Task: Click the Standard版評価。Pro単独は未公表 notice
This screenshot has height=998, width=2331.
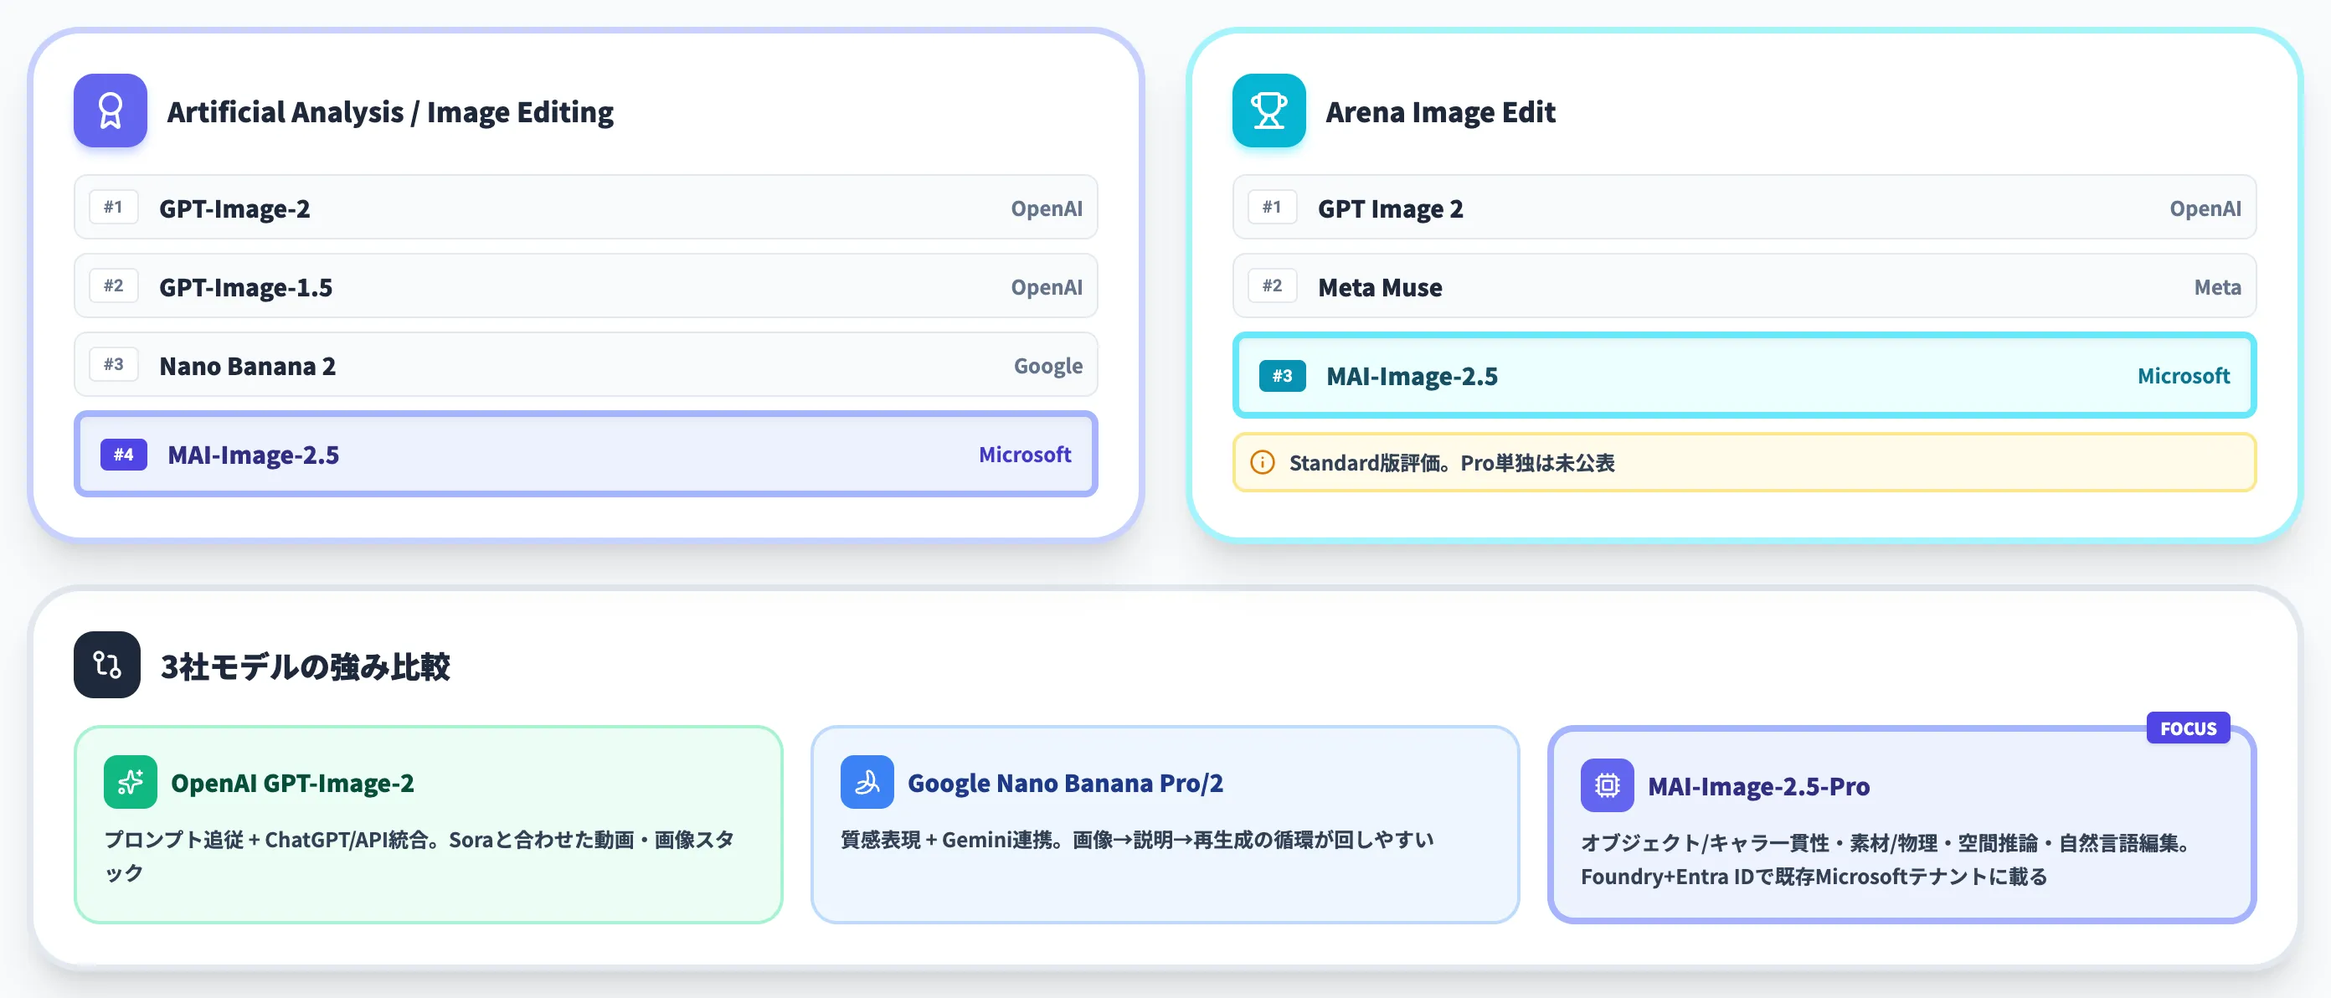Action: 1744,462
